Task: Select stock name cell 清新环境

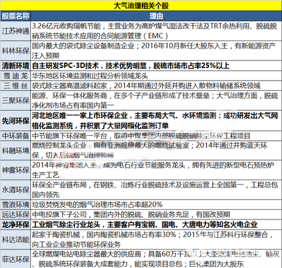Action: [16, 65]
